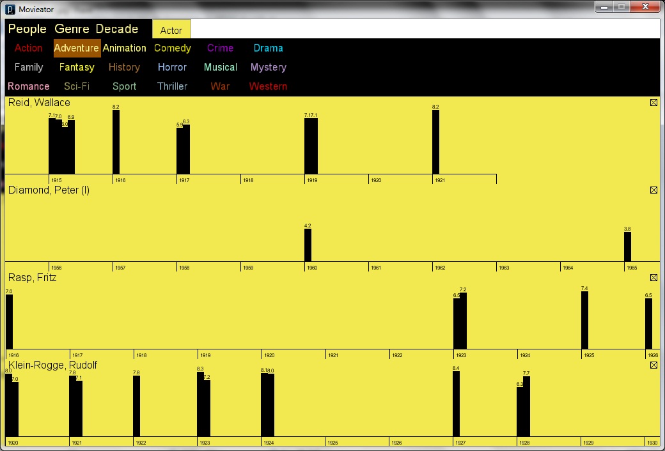Select Wallace Reid's 1921 bar rated 8.2
The image size is (665, 451).
[435, 142]
